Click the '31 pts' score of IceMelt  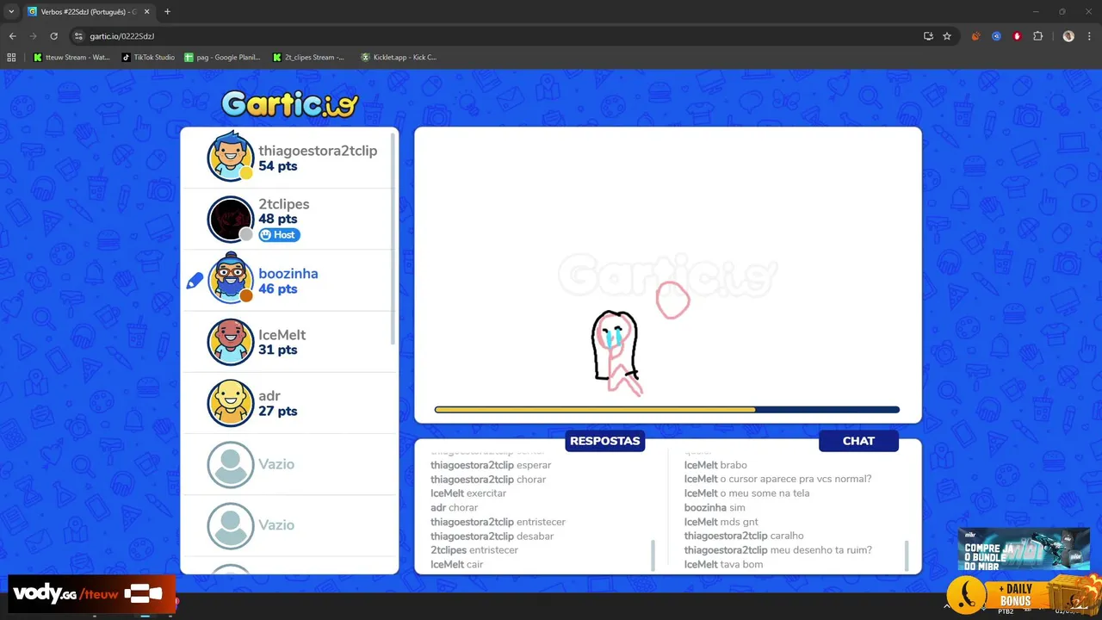pos(278,350)
